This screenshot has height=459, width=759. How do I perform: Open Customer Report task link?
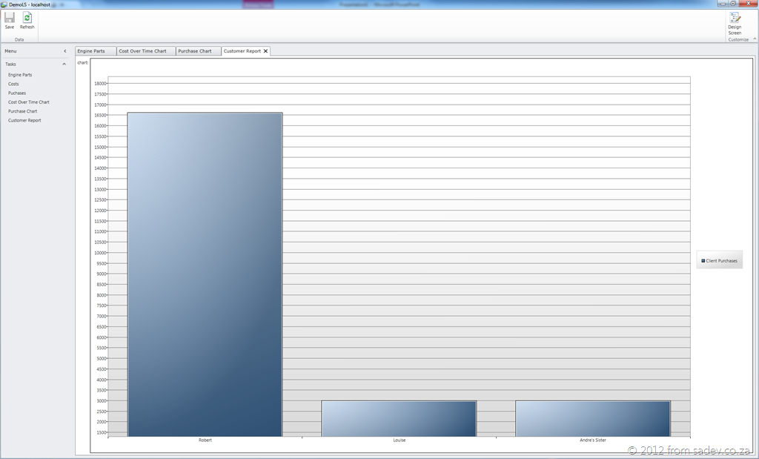24,121
